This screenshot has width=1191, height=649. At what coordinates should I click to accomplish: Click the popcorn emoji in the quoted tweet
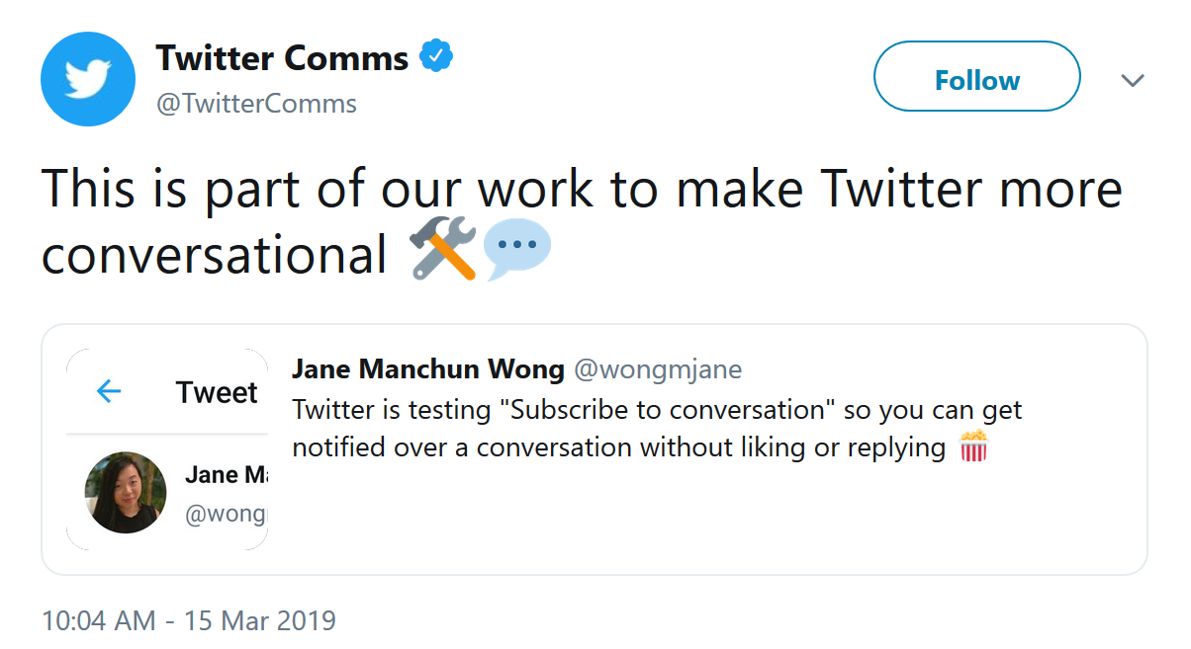point(973,446)
